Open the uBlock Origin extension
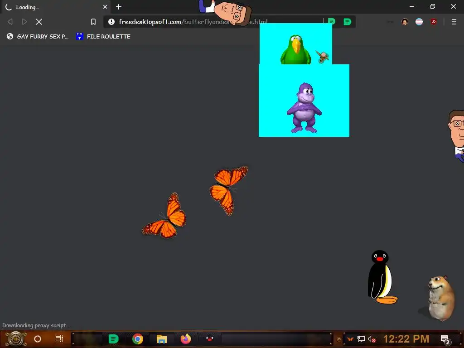464x348 pixels. 434,22
